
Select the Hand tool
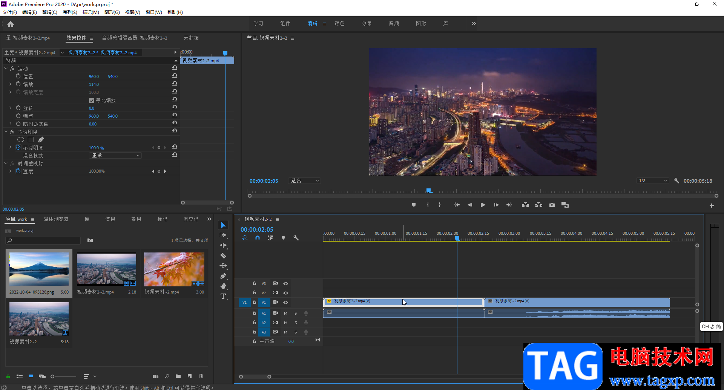[x=223, y=286]
